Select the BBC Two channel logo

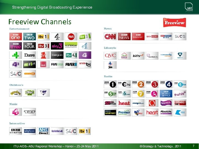coord(30,36)
